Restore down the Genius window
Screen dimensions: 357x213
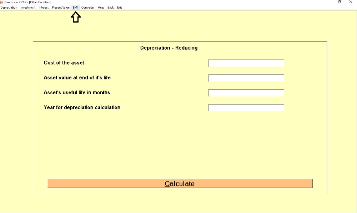(x=339, y=2)
